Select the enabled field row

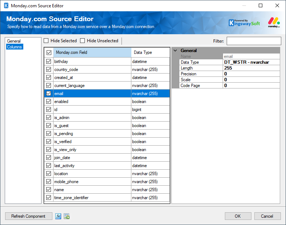pos(107,102)
